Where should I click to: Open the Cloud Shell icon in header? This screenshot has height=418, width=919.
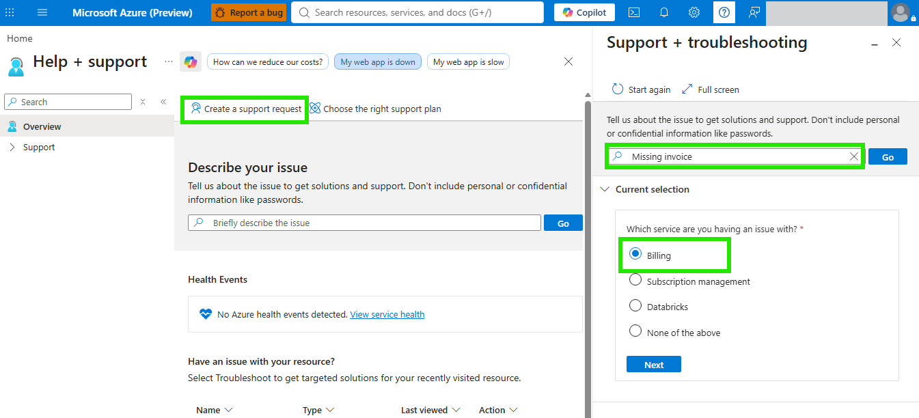click(x=634, y=12)
